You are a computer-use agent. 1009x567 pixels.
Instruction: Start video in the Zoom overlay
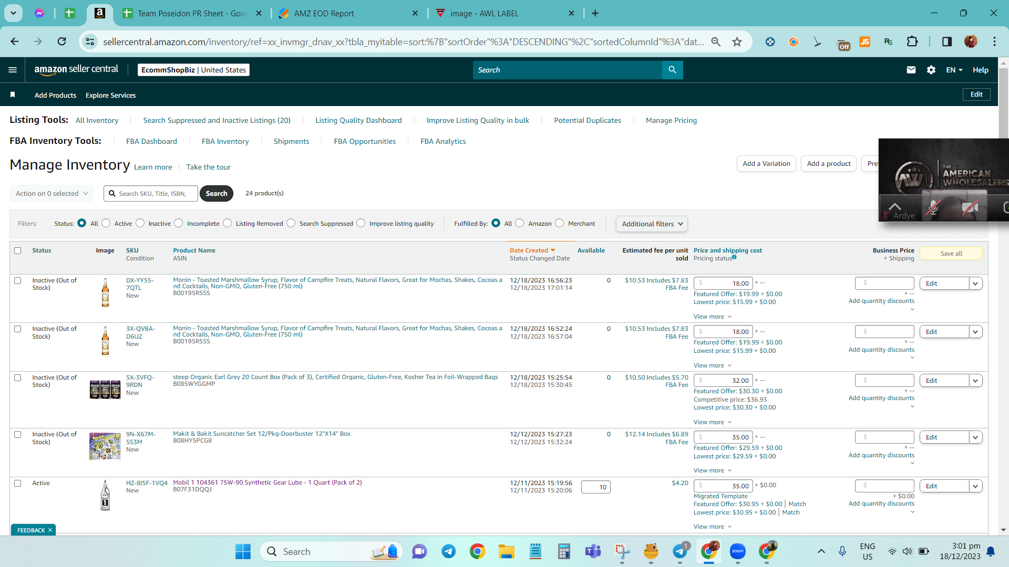pos(970,207)
